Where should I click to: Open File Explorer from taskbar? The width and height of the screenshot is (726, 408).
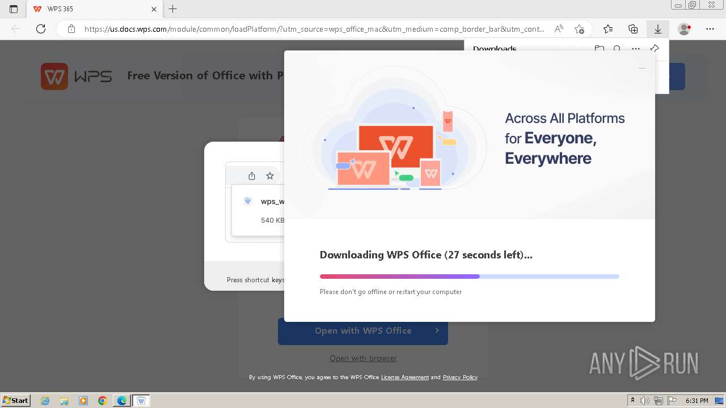[x=64, y=401]
